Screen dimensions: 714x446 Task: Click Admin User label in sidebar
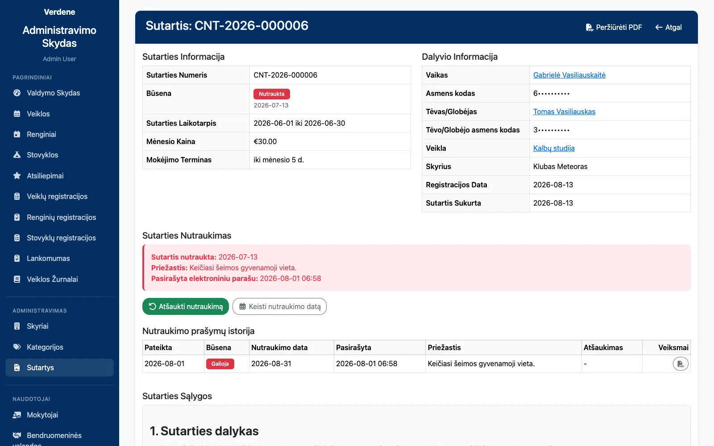click(59, 59)
